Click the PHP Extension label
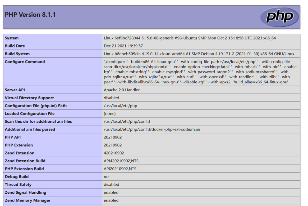 (19, 145)
